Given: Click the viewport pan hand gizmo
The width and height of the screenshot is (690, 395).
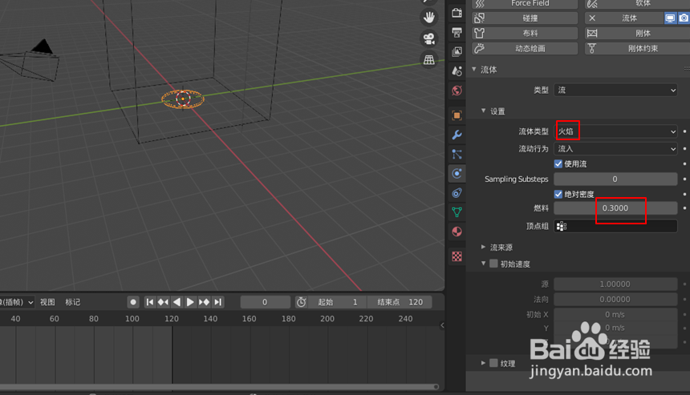Looking at the screenshot, I should pyautogui.click(x=428, y=18).
